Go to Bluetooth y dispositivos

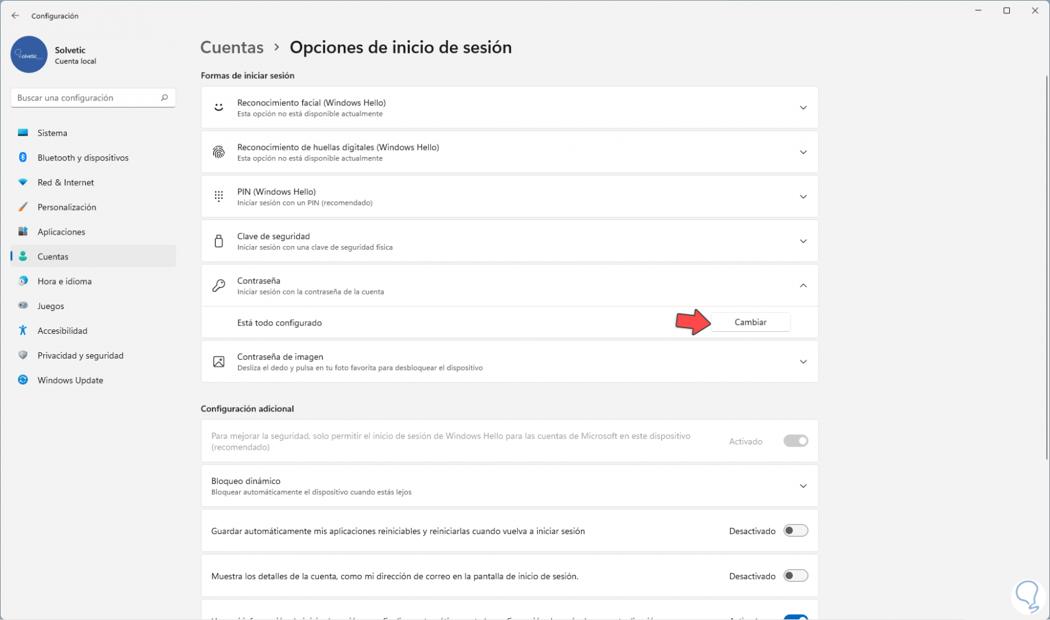coord(93,158)
